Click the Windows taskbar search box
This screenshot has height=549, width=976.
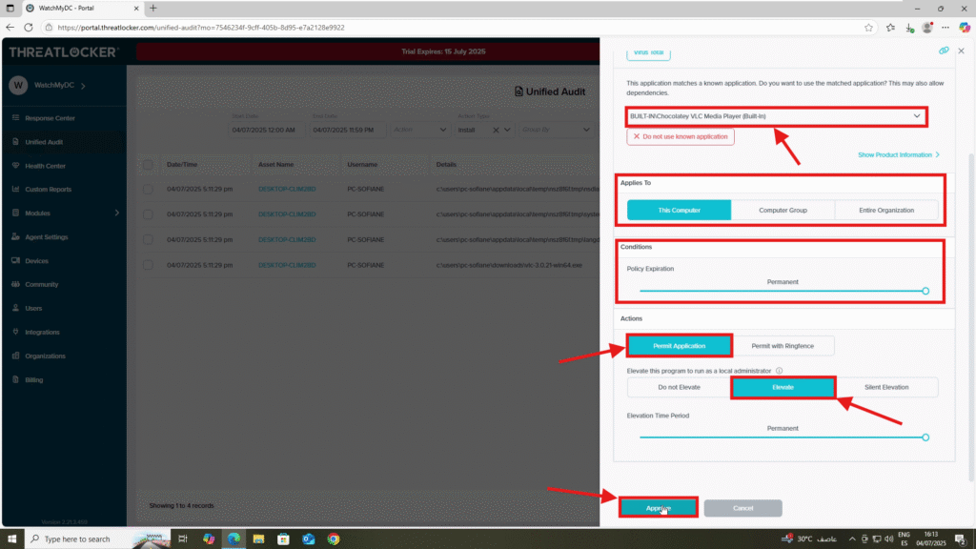[98, 539]
